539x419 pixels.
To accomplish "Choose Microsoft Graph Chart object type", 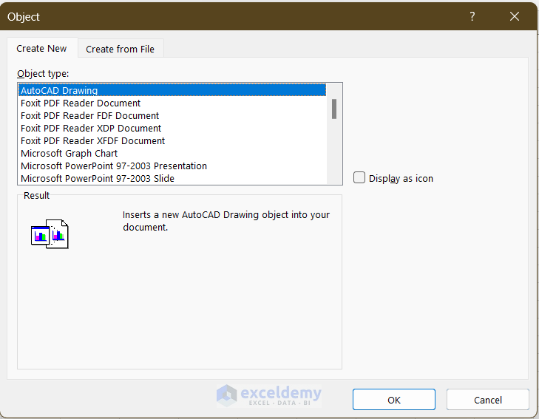I will click(172, 153).
